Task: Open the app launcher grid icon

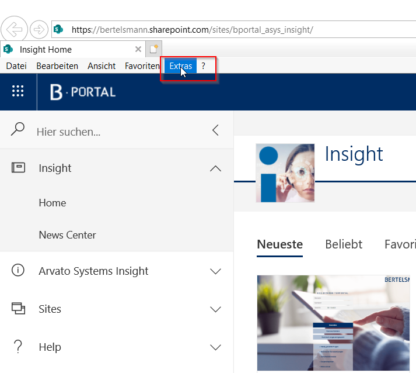Action: coord(18,91)
